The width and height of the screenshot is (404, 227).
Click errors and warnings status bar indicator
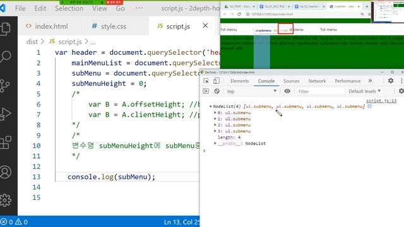pyautogui.click(x=14, y=222)
